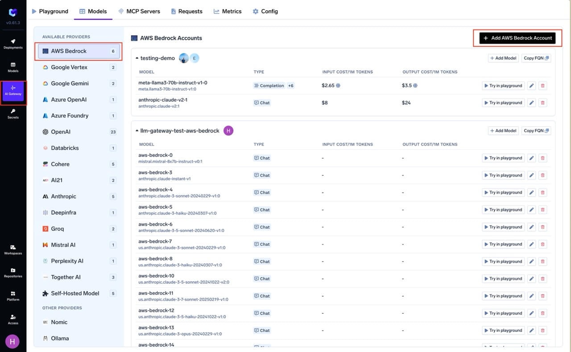Edit the aws-bedrock-0 model

tap(531, 158)
